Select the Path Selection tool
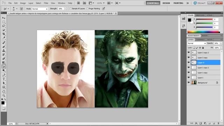Screen dimensions: 224x126 point(4,83)
